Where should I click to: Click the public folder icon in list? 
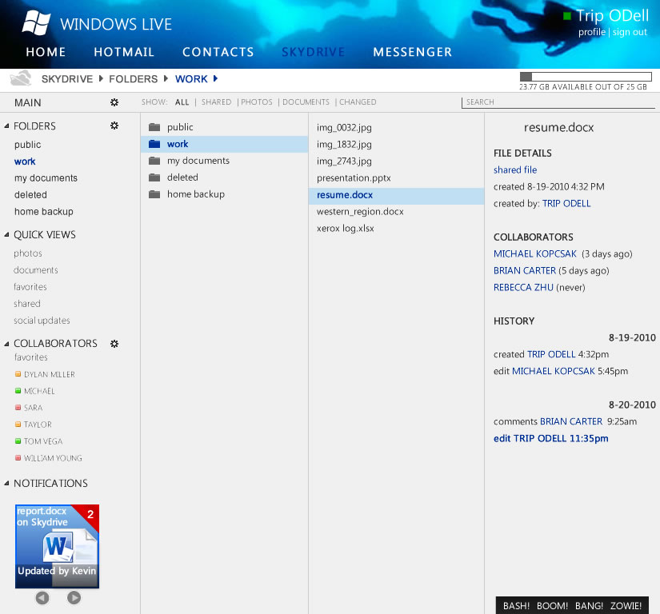[154, 127]
